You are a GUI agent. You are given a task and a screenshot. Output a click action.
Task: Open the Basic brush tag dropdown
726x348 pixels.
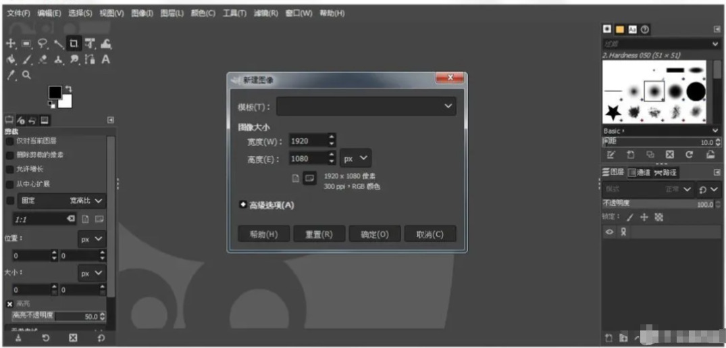click(x=660, y=131)
